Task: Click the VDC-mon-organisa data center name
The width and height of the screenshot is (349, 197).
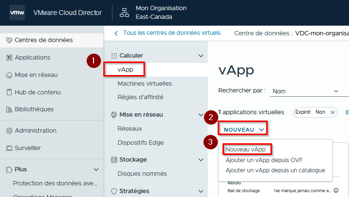Action: point(322,33)
